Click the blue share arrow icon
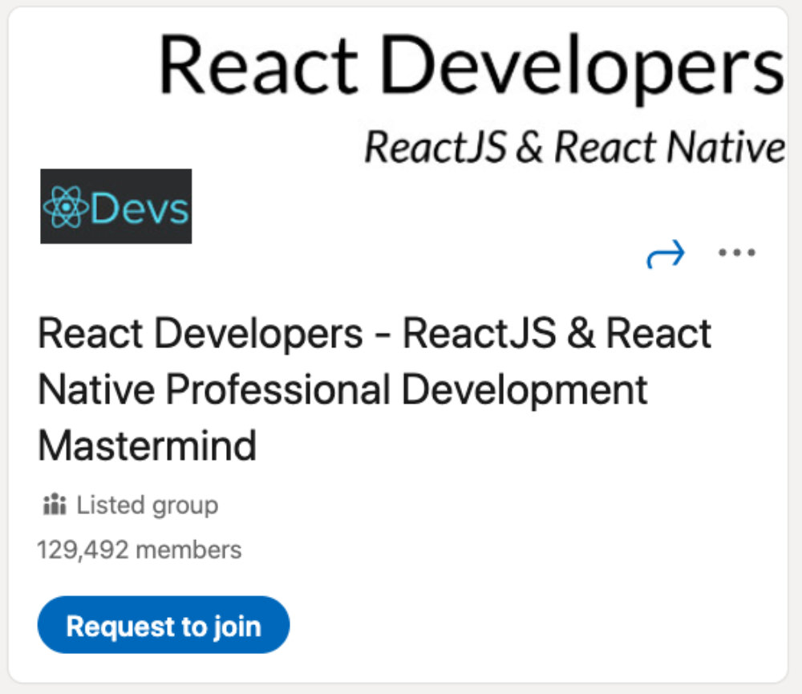The height and width of the screenshot is (694, 802). click(666, 254)
